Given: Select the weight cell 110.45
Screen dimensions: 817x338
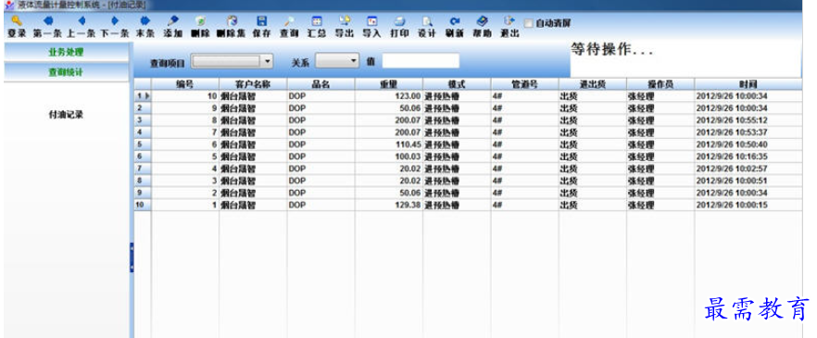Looking at the screenshot, I should 389,144.
